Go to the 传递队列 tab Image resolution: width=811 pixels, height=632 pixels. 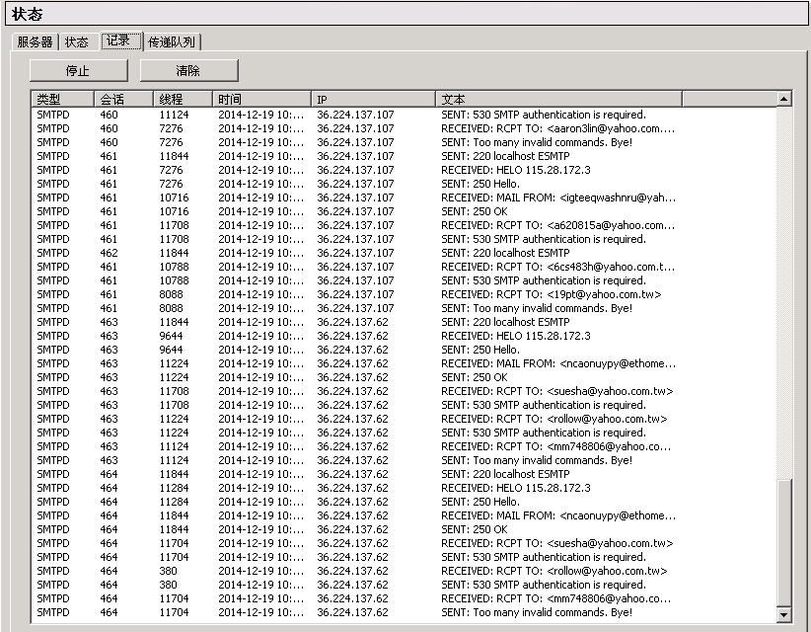[172, 42]
